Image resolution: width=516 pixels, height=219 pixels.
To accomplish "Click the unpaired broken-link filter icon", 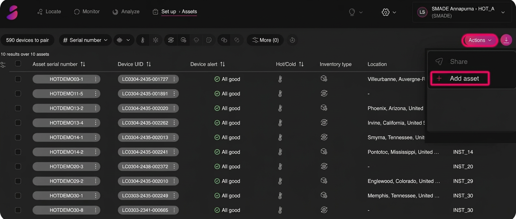I will tap(237, 40).
